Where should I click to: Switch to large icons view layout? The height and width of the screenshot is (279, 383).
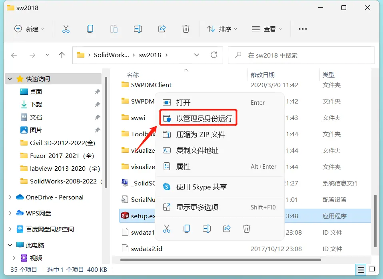372,269
